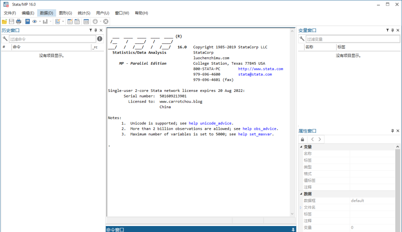Open the Variables Manager icon

[86, 22]
